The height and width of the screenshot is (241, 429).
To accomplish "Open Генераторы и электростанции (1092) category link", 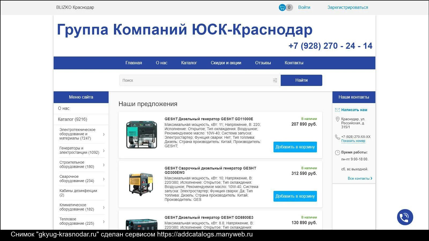I will coord(79,150).
